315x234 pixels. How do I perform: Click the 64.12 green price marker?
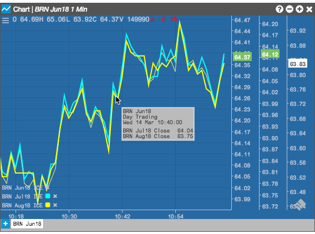click(x=270, y=54)
